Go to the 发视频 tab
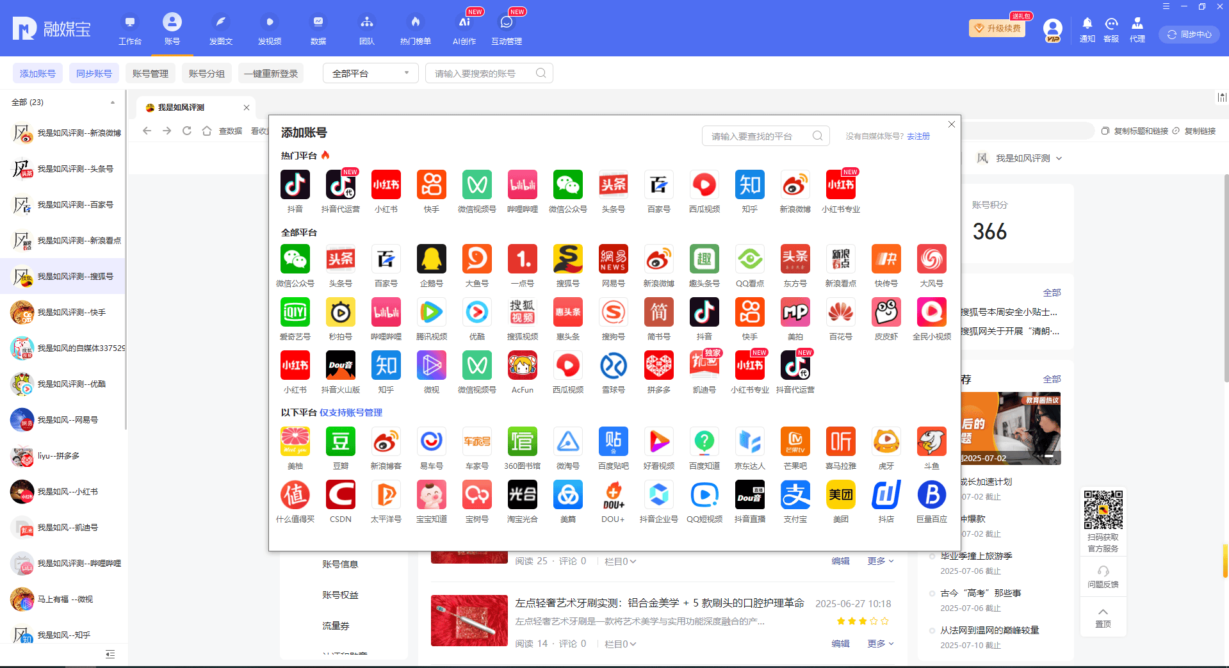Image resolution: width=1229 pixels, height=668 pixels. click(x=270, y=29)
